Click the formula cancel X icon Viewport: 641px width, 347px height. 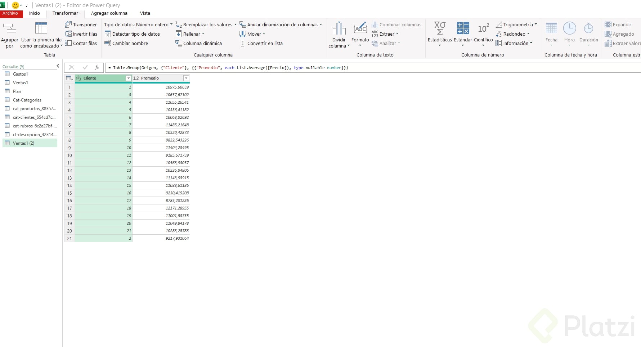pos(71,67)
